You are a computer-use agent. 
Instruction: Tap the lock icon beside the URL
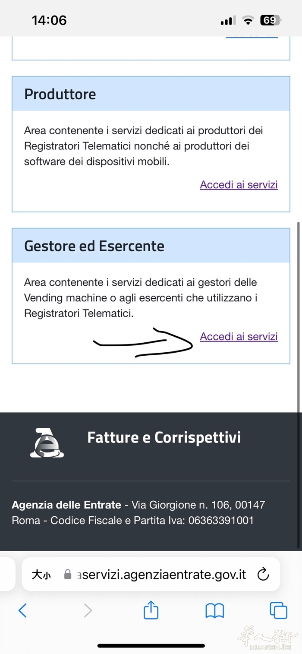[67, 575]
